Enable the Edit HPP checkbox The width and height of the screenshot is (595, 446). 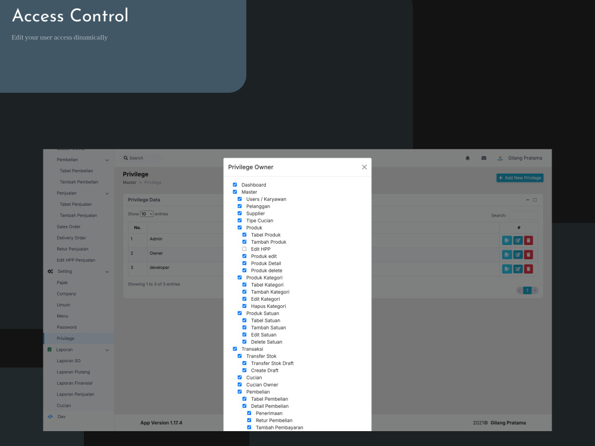pyautogui.click(x=245, y=249)
